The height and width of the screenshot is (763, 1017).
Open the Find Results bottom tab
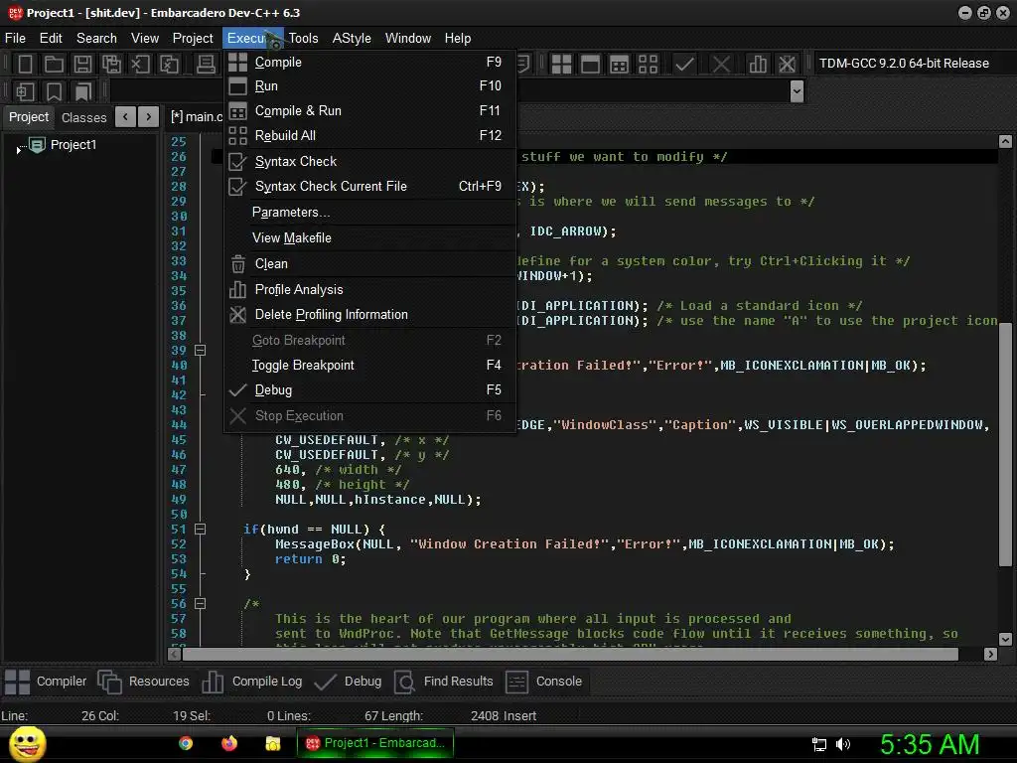point(444,682)
